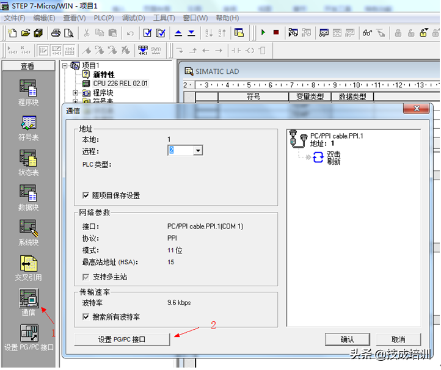
Task: Open the 文件(F) menu
Action: pos(14,18)
